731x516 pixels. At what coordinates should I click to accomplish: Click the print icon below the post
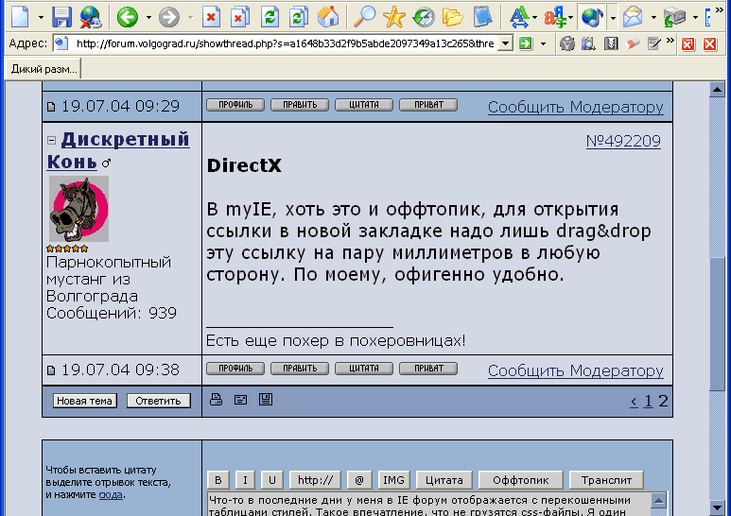216,401
